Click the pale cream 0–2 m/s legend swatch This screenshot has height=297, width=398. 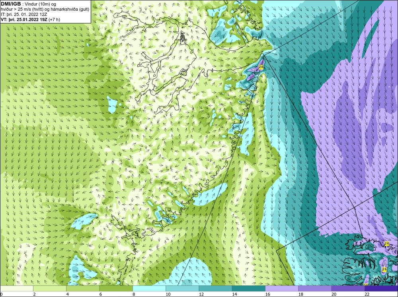(x=16, y=288)
